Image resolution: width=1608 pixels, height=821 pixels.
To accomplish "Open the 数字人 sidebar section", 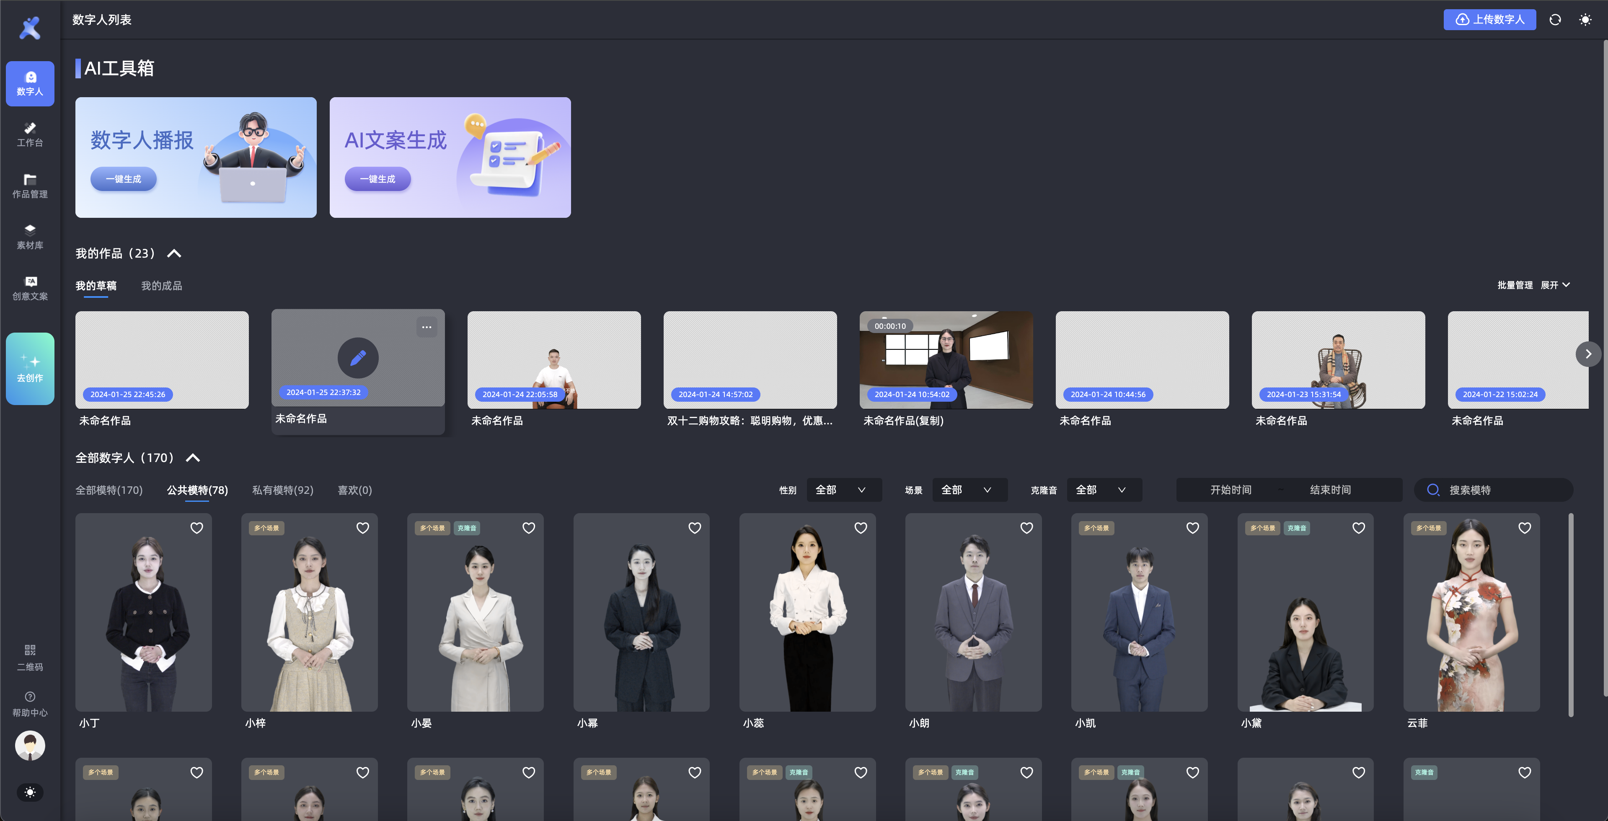I will pyautogui.click(x=30, y=84).
